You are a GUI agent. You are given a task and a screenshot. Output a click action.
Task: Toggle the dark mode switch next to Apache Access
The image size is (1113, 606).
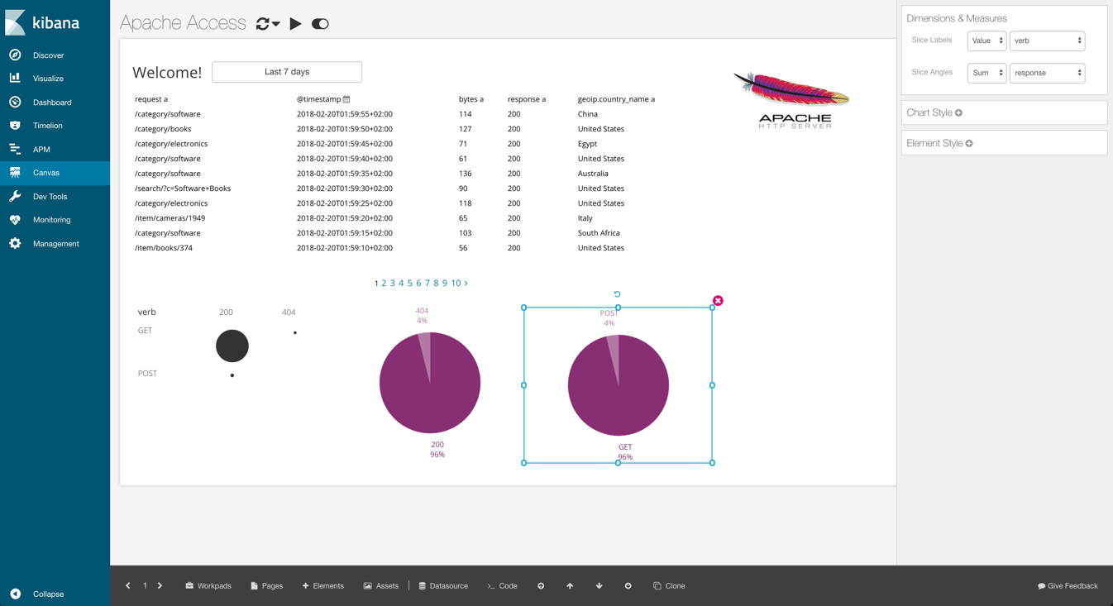[320, 24]
